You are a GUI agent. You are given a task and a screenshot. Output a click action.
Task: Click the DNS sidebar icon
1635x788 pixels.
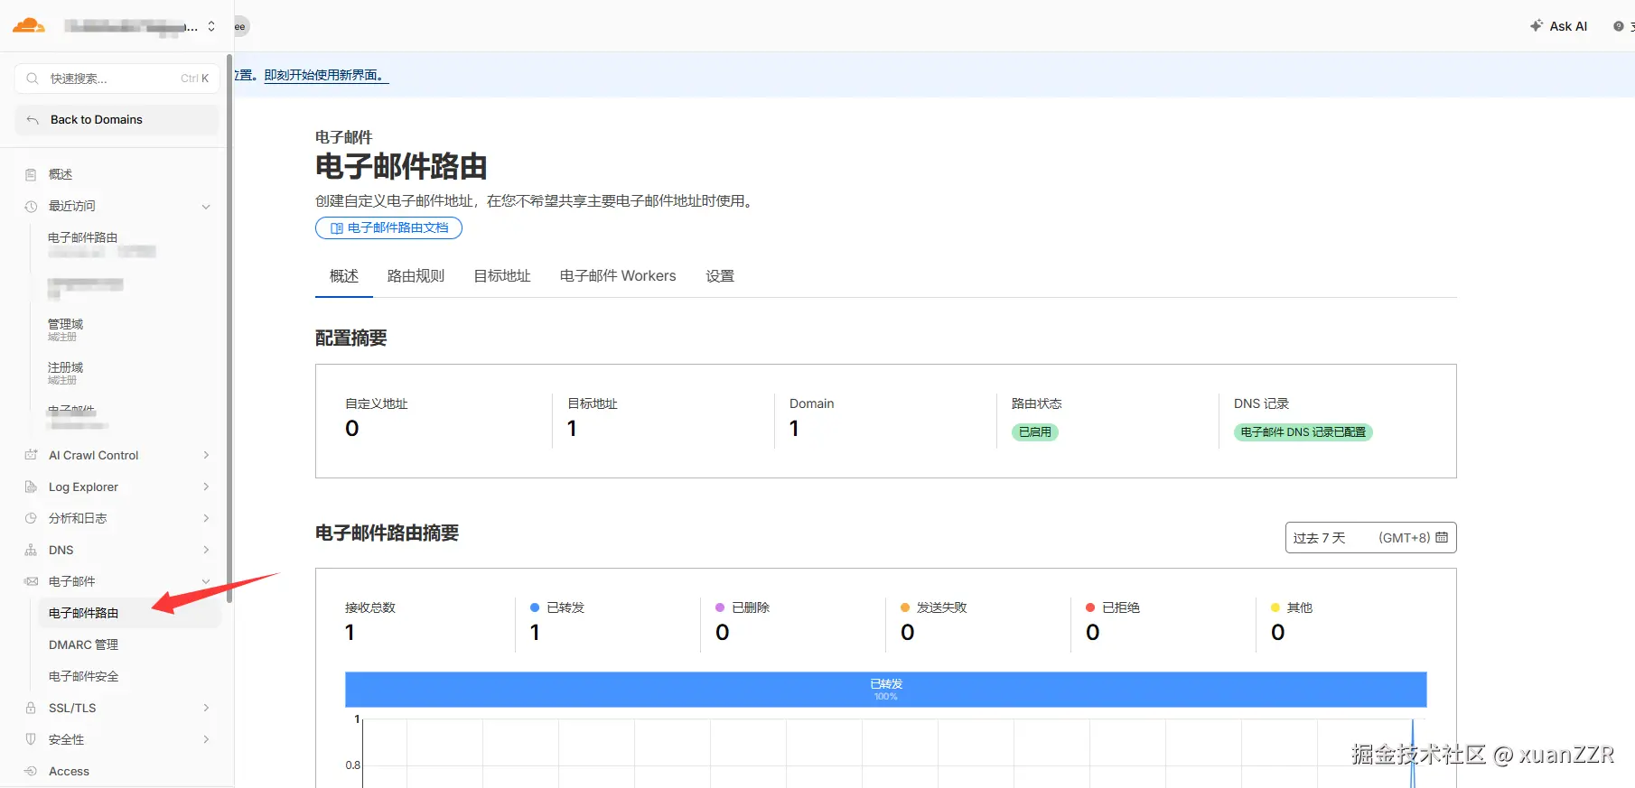coord(31,550)
